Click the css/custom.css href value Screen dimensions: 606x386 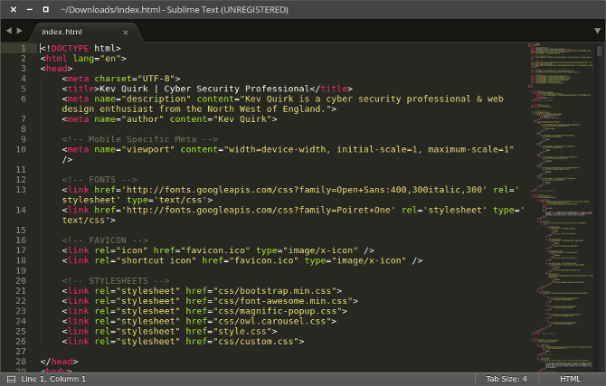pos(256,342)
